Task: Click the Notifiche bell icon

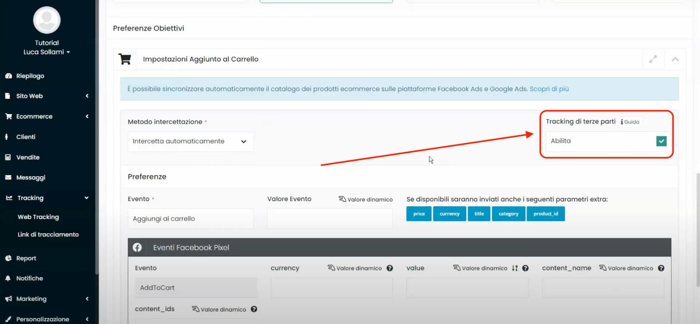Action: (8, 278)
